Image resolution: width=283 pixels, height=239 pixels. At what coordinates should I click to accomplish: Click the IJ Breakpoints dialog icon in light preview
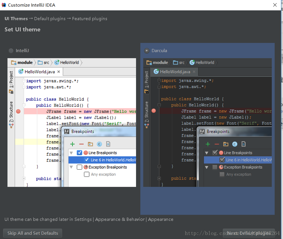point(67,132)
